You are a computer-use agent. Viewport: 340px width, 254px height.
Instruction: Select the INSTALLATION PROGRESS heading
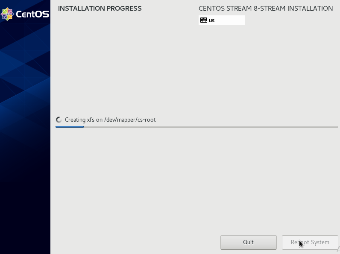click(x=100, y=9)
